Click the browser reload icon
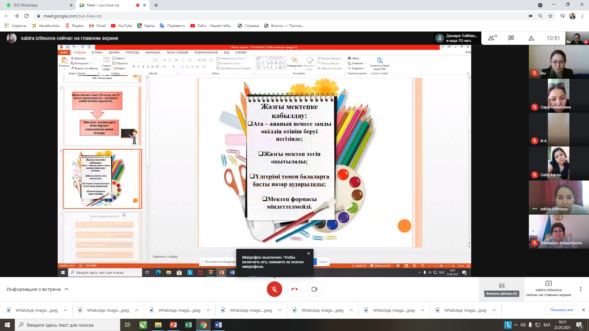Screen dimensions: 589x331 click(x=26, y=16)
